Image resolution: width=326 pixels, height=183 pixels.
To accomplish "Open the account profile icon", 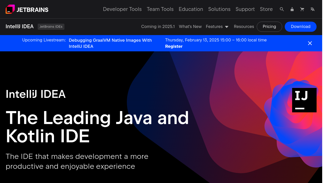I will [292, 9].
